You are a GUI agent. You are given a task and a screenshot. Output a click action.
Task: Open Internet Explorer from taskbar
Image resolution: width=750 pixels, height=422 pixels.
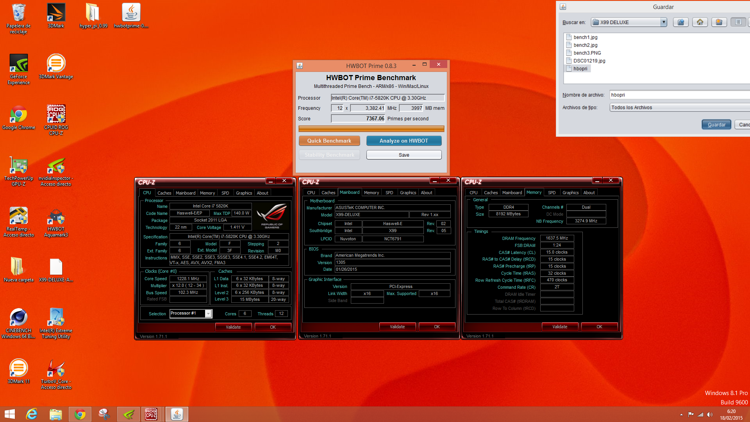(32, 414)
